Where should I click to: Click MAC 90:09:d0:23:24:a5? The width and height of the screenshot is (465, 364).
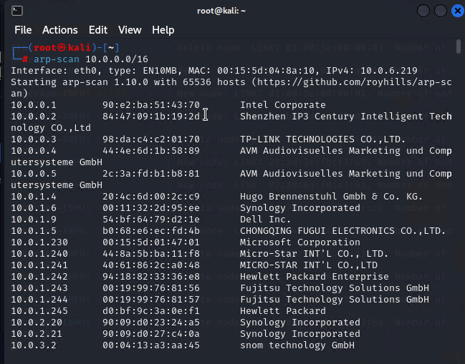pyautogui.click(x=151, y=323)
